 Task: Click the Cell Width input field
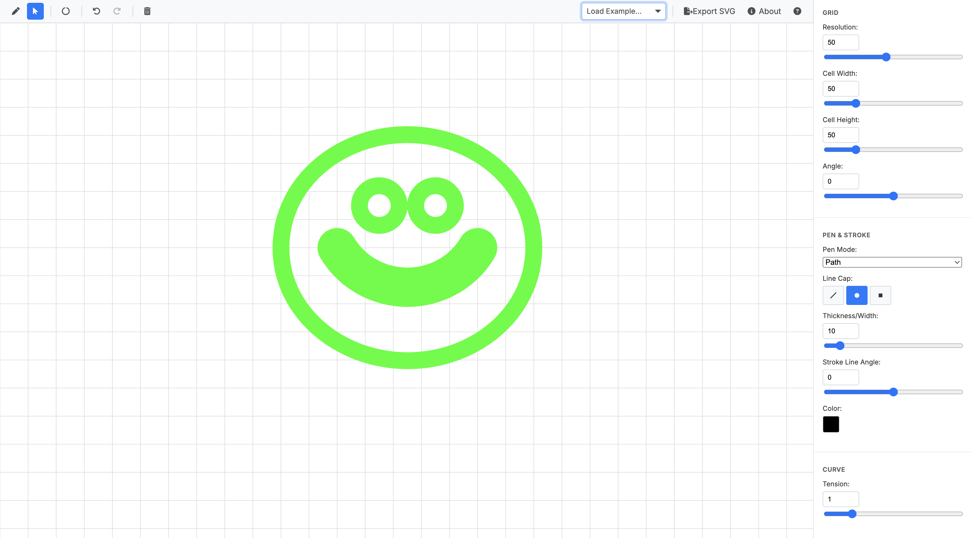pos(841,88)
